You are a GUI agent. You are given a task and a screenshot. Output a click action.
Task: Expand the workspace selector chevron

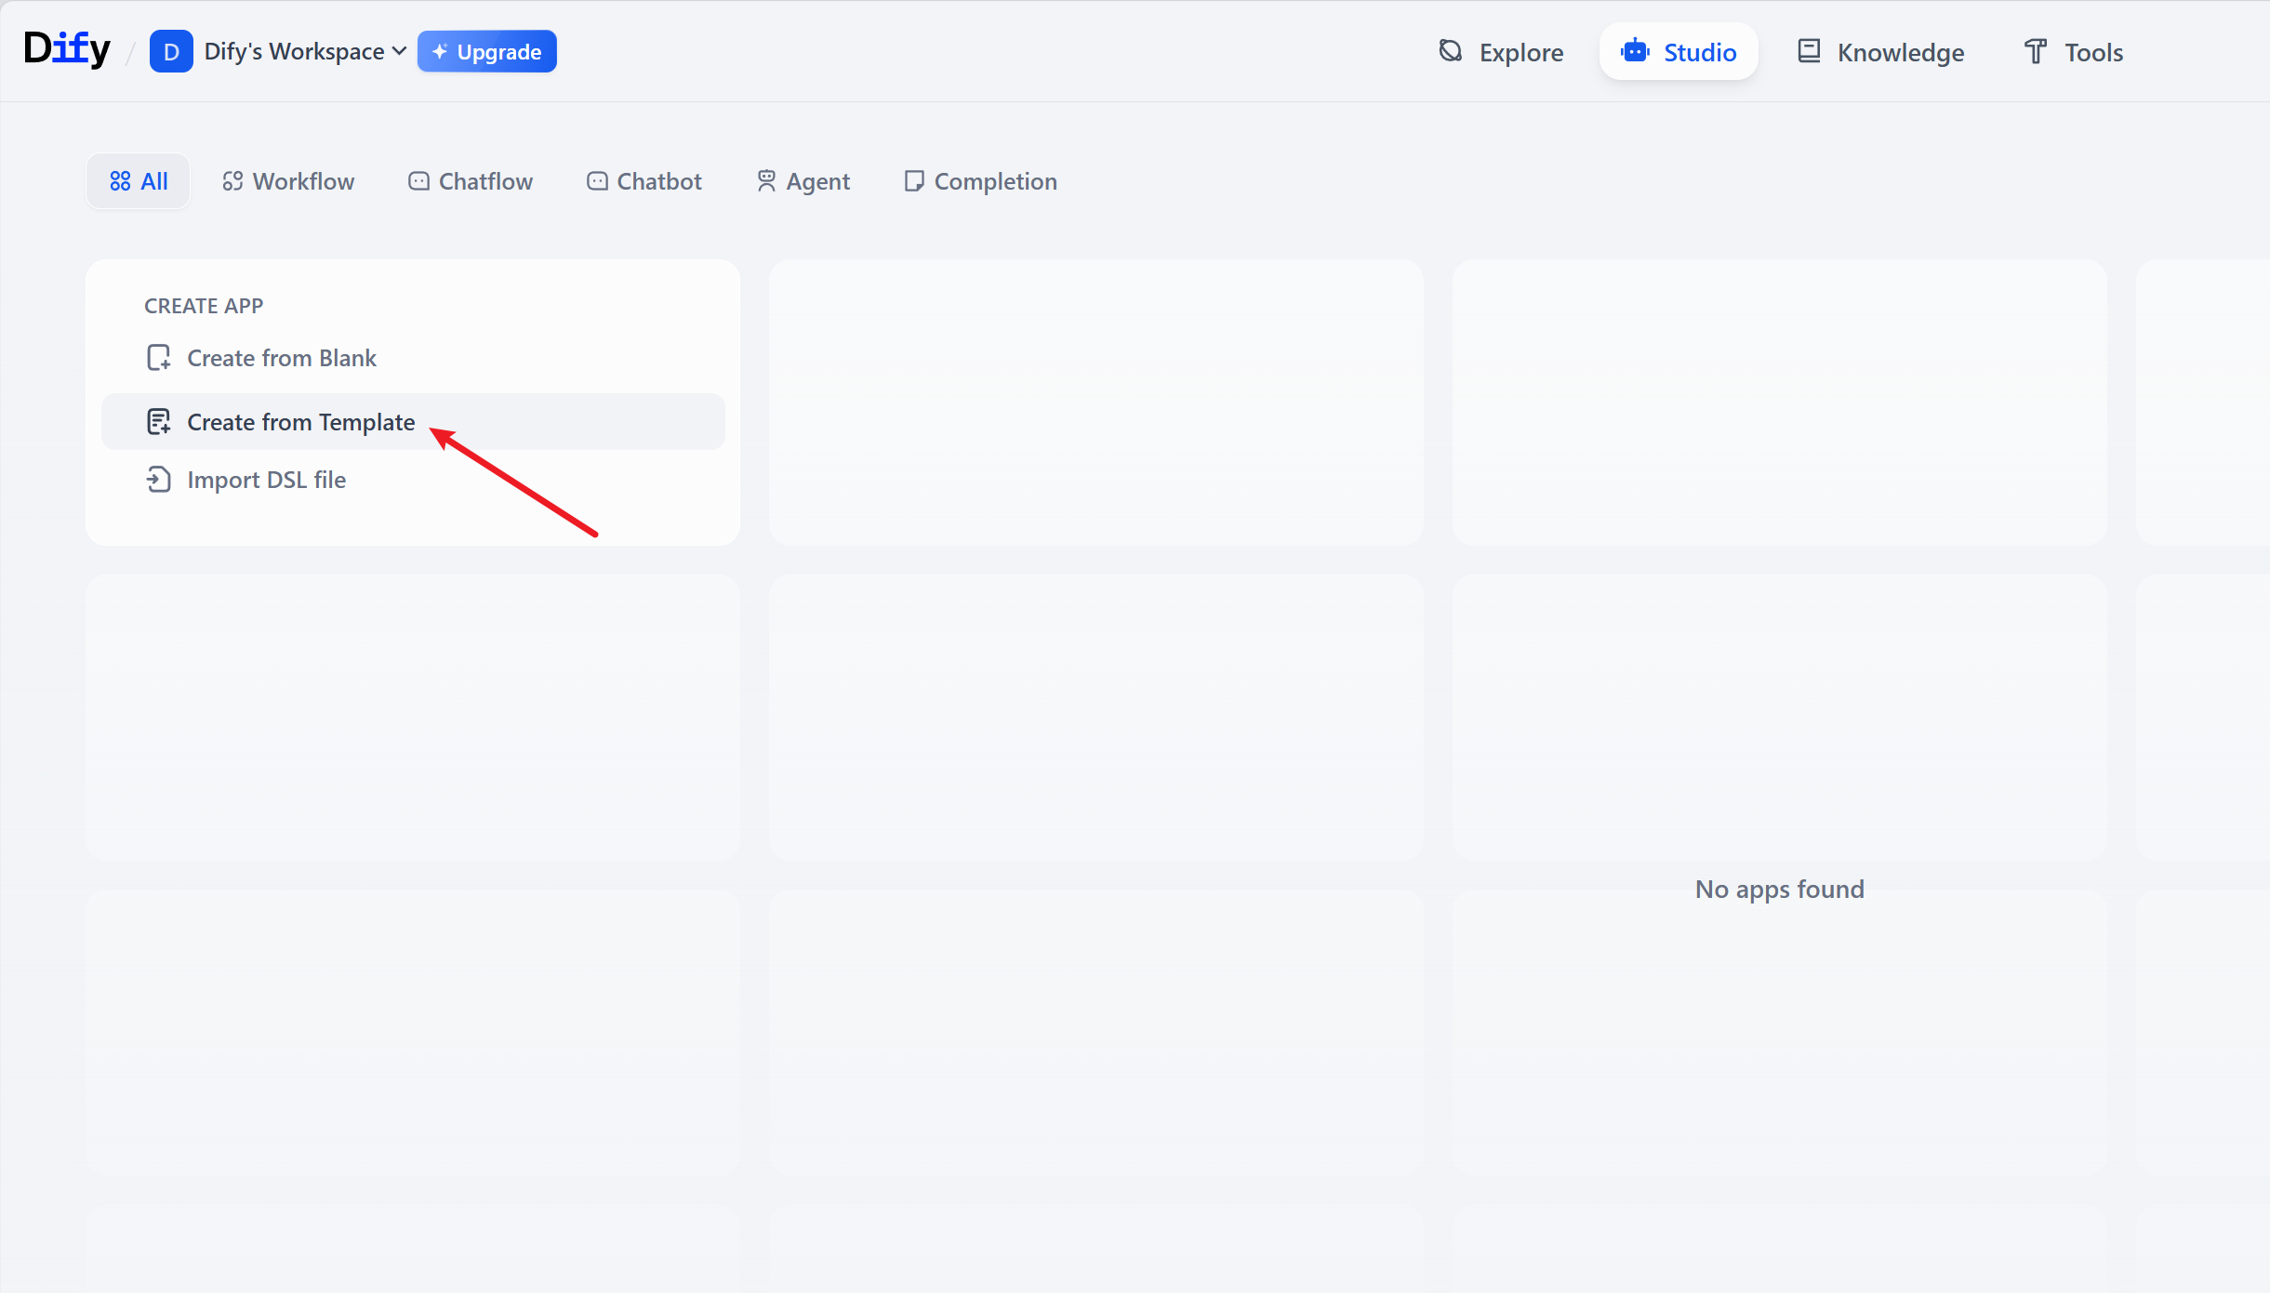tap(399, 51)
